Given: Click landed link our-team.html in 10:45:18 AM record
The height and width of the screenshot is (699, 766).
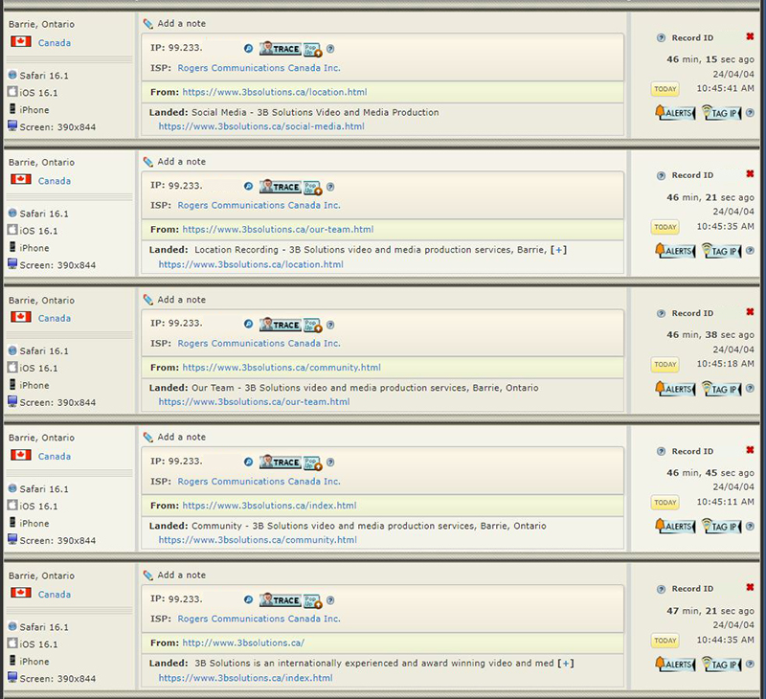Looking at the screenshot, I should point(254,402).
